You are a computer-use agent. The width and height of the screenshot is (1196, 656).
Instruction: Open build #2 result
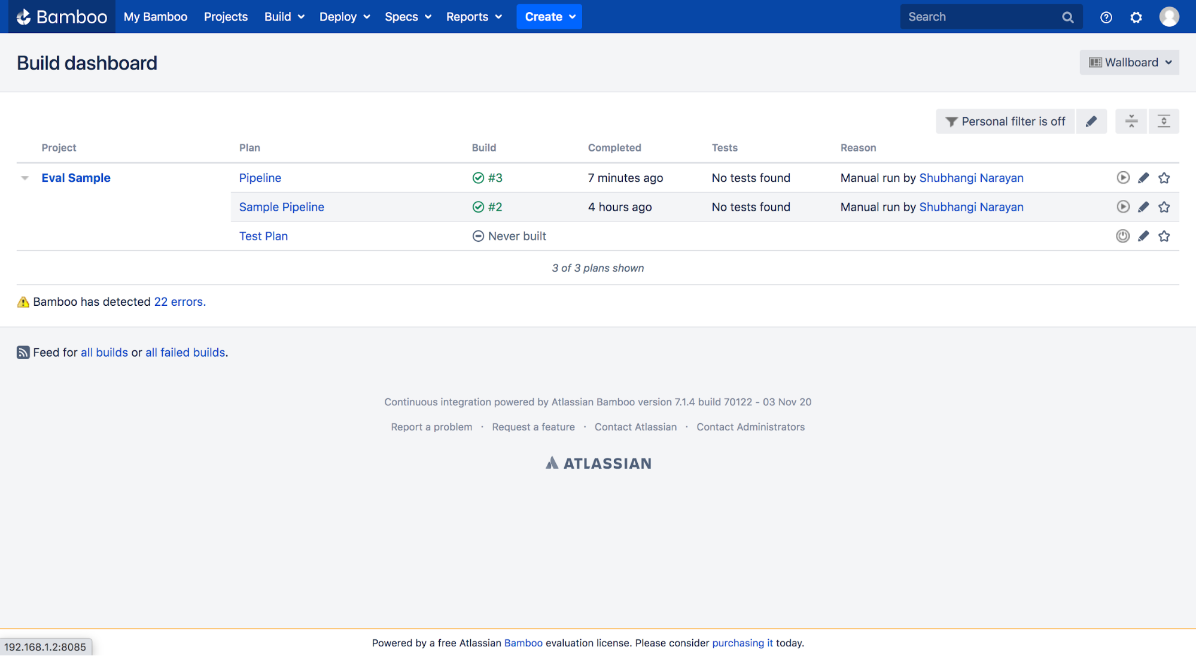[495, 207]
